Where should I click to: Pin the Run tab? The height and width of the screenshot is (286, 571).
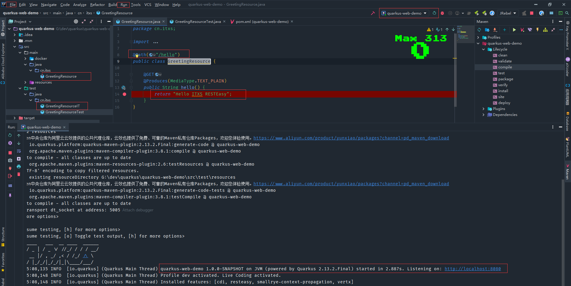[10, 195]
